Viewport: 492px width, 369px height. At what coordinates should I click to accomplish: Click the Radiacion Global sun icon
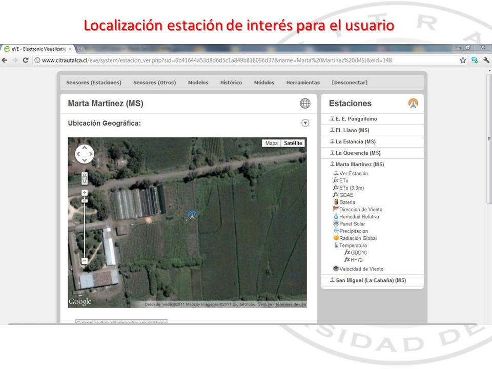[336, 238]
